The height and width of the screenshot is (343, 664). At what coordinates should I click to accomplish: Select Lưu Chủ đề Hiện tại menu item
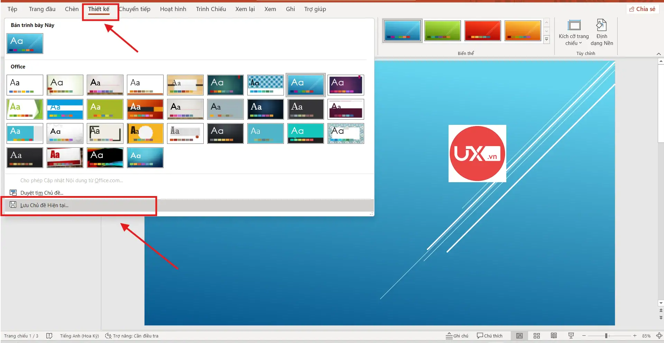pyautogui.click(x=44, y=205)
